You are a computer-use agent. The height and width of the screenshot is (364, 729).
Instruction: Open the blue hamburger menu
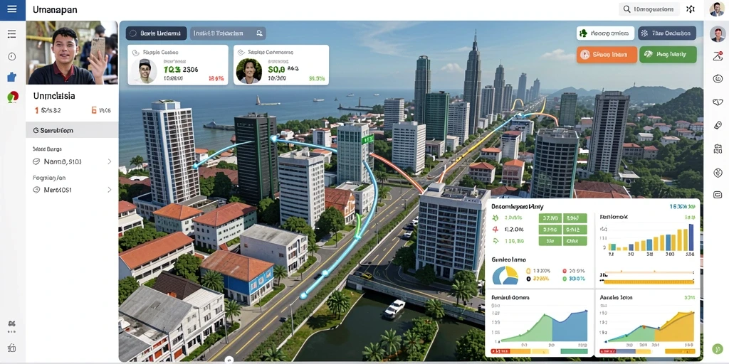pyautogui.click(x=13, y=10)
